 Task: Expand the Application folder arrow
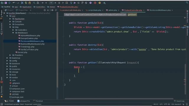click(x=10, y=19)
